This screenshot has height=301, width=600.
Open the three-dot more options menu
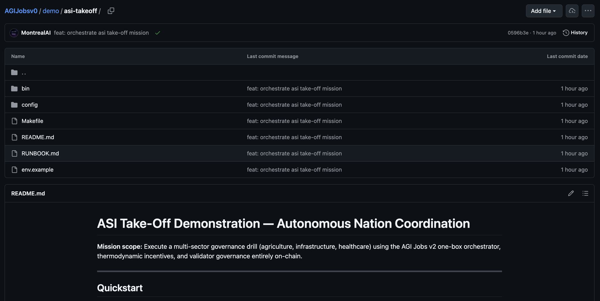point(588,11)
